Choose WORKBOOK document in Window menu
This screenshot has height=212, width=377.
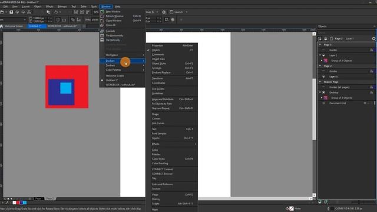click(x=122, y=85)
